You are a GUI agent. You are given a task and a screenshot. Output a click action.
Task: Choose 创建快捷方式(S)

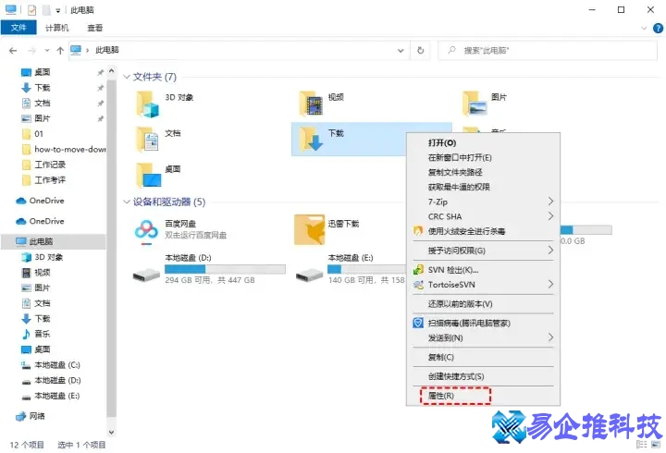point(456,376)
